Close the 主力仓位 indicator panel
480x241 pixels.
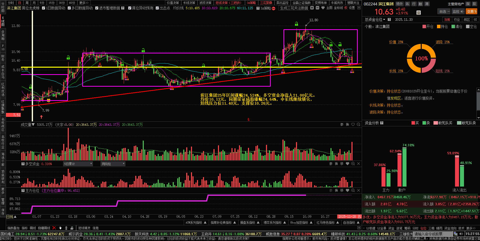click(x=358, y=190)
